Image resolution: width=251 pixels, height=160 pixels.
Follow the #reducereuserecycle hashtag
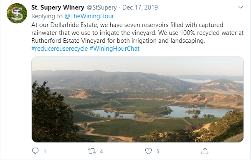(60, 49)
